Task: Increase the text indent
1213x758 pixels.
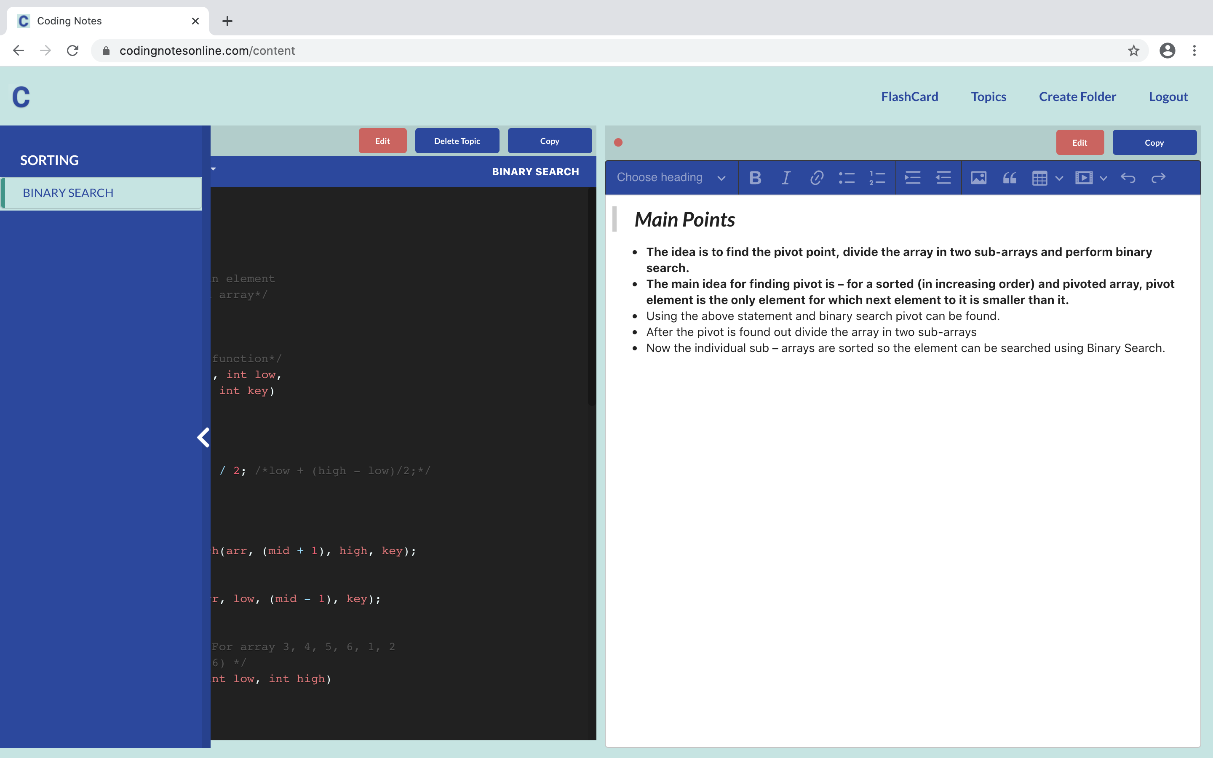Action: pos(912,177)
